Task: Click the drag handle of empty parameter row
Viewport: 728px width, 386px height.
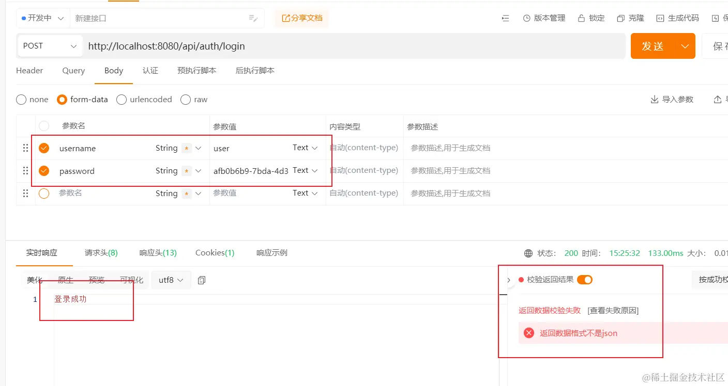Action: click(x=25, y=194)
